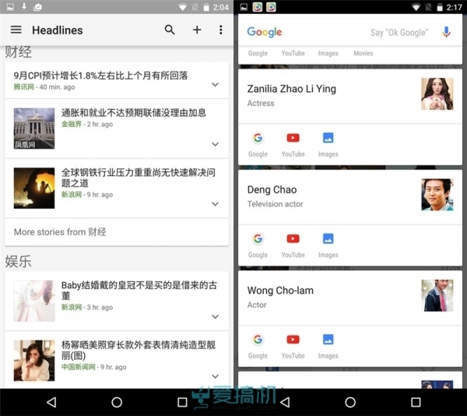This screenshot has width=467, height=416.
Task: Tap YouTube icon under Wong Cho-lam
Action: click(x=293, y=339)
